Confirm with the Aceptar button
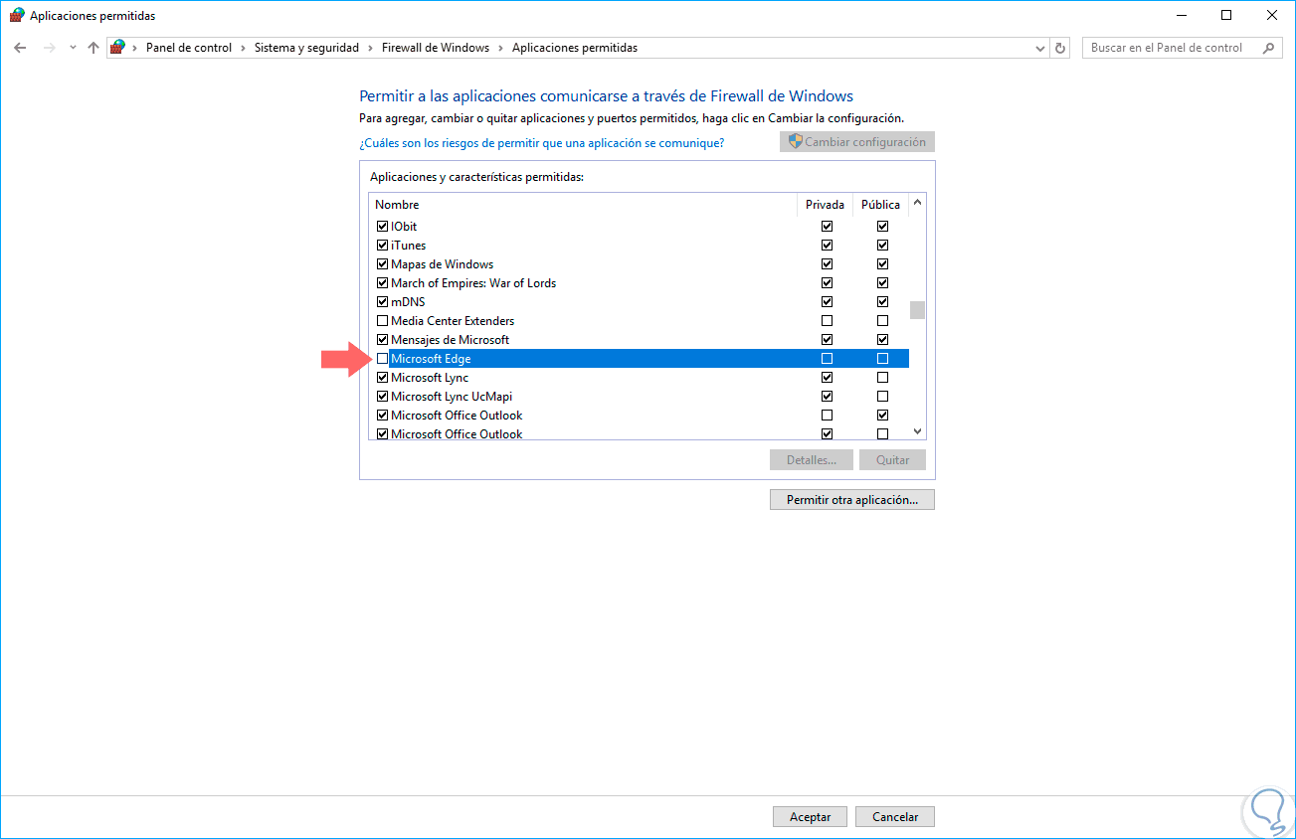1296x839 pixels. (x=810, y=817)
